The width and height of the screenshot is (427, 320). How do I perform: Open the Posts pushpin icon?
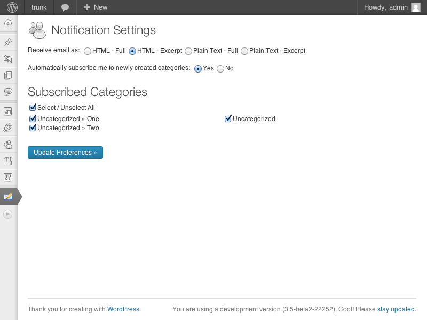click(8, 43)
